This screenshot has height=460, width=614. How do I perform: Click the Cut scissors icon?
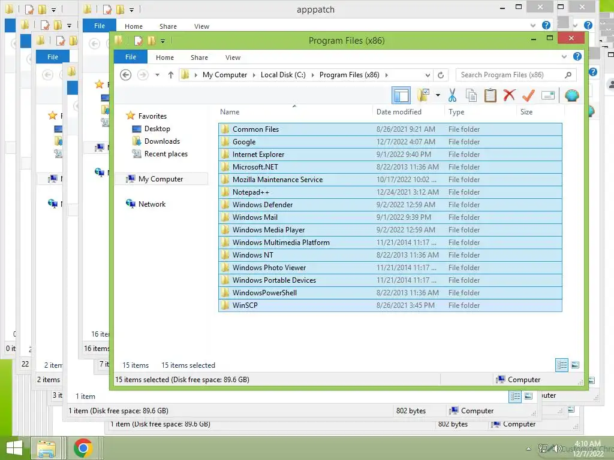point(452,95)
